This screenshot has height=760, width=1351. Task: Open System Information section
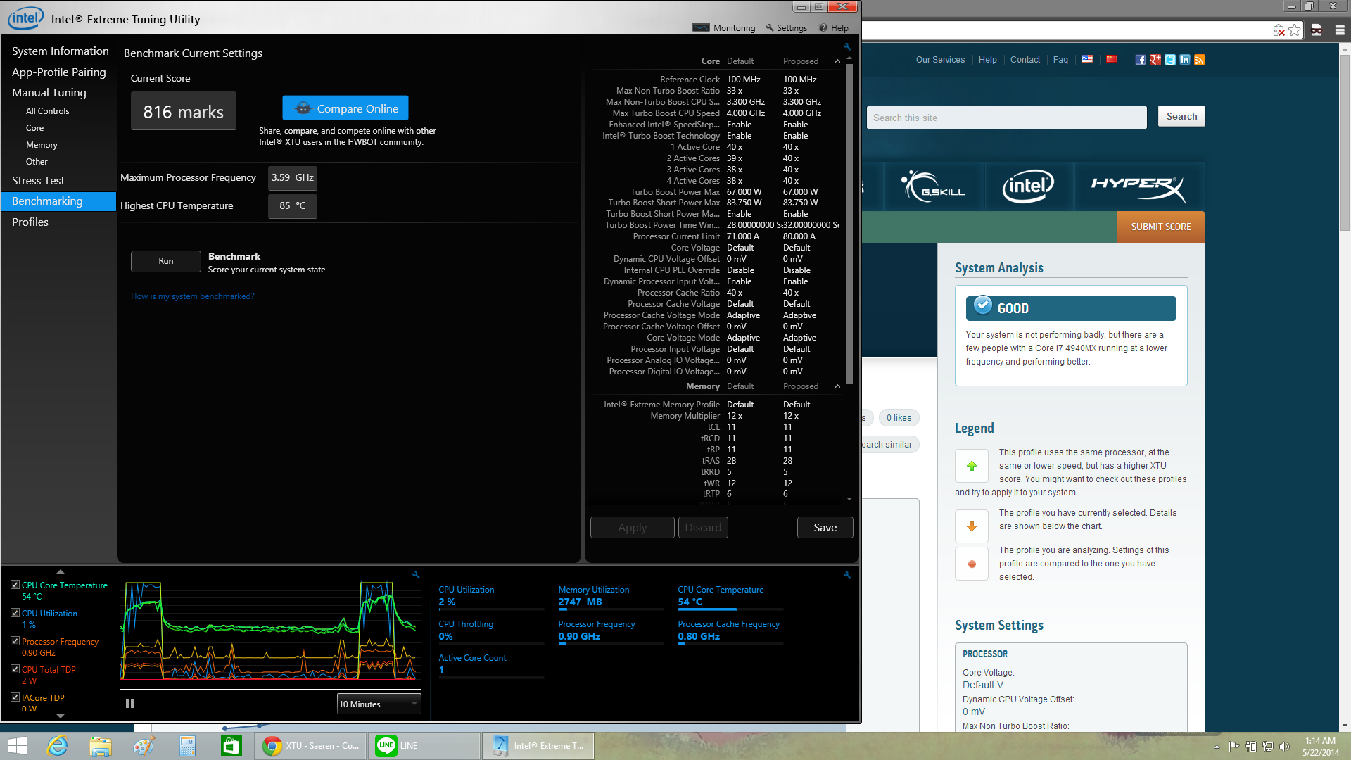[x=60, y=51]
